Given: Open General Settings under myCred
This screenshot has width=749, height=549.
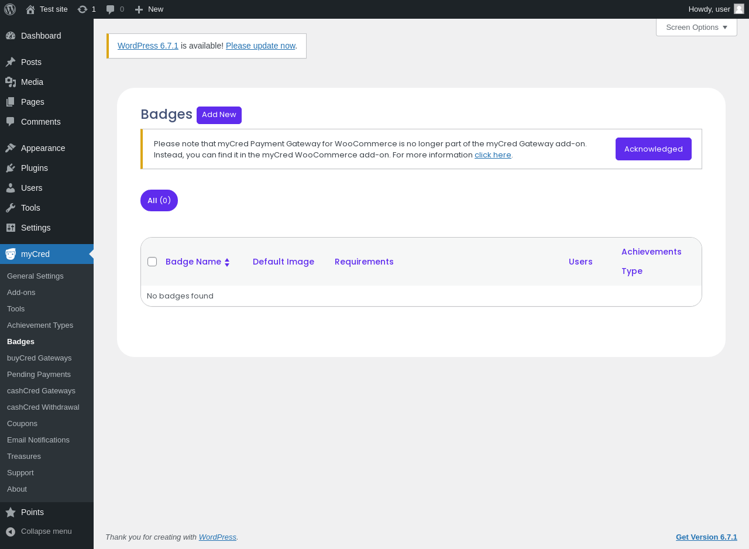Looking at the screenshot, I should point(35,276).
